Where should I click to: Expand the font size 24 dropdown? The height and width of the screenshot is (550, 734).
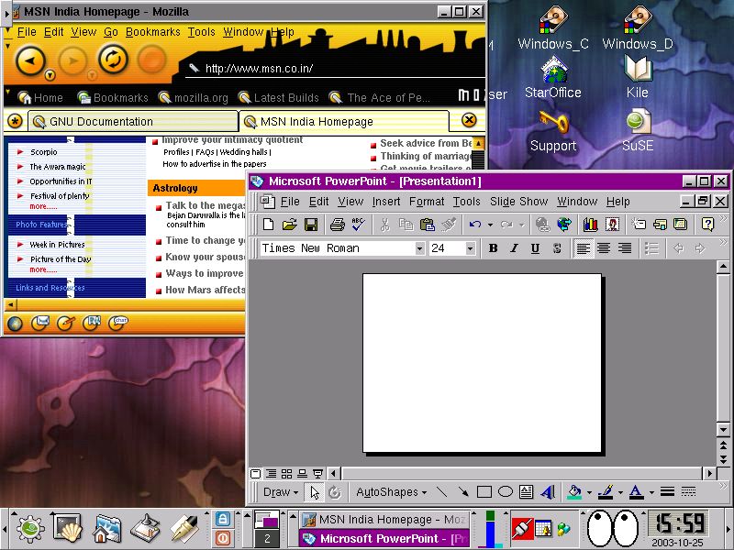(x=470, y=248)
